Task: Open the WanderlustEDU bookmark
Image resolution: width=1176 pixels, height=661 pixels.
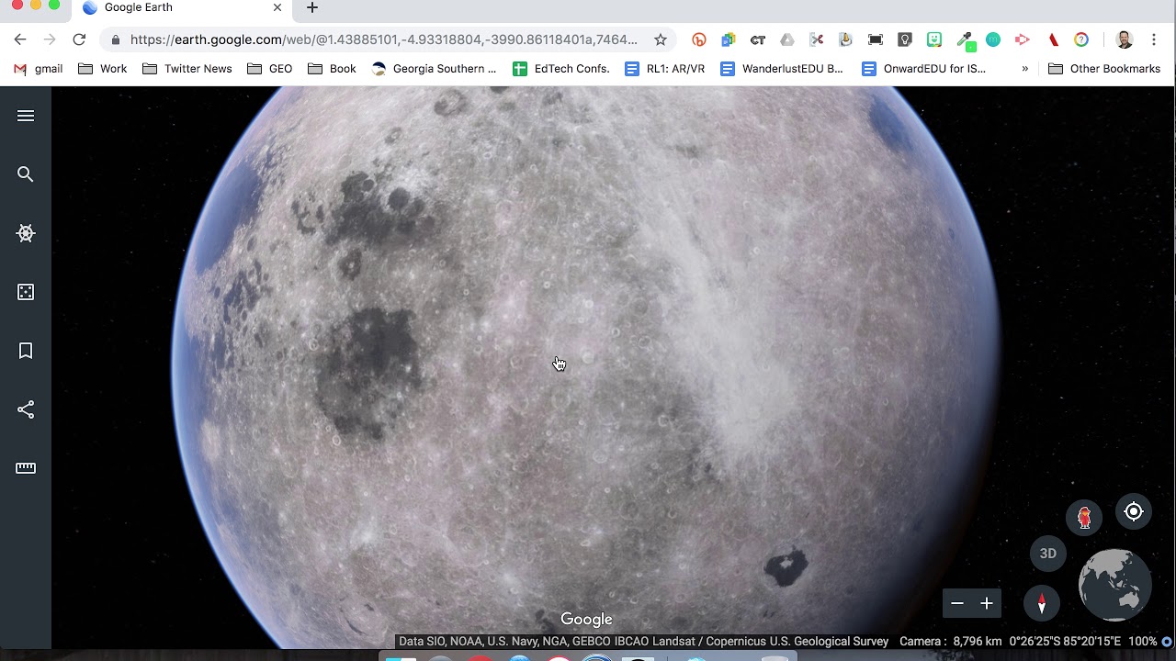Action: [782, 69]
